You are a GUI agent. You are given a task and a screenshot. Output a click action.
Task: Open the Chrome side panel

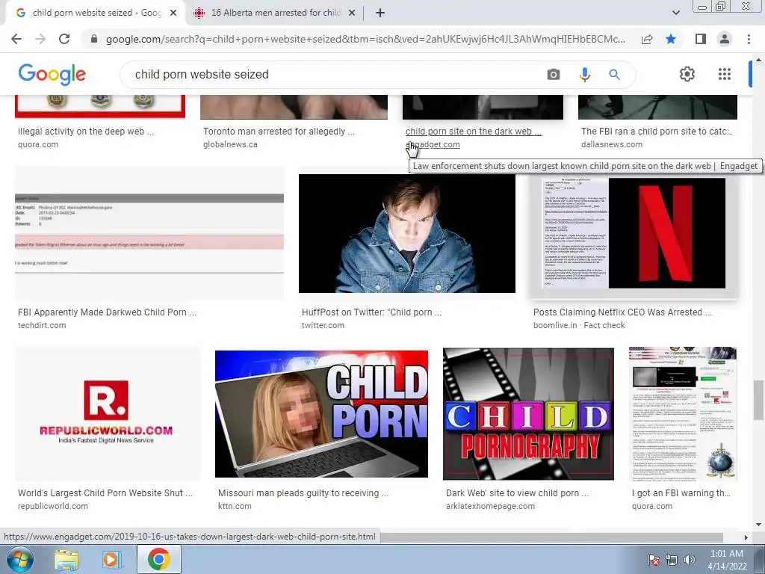click(701, 39)
